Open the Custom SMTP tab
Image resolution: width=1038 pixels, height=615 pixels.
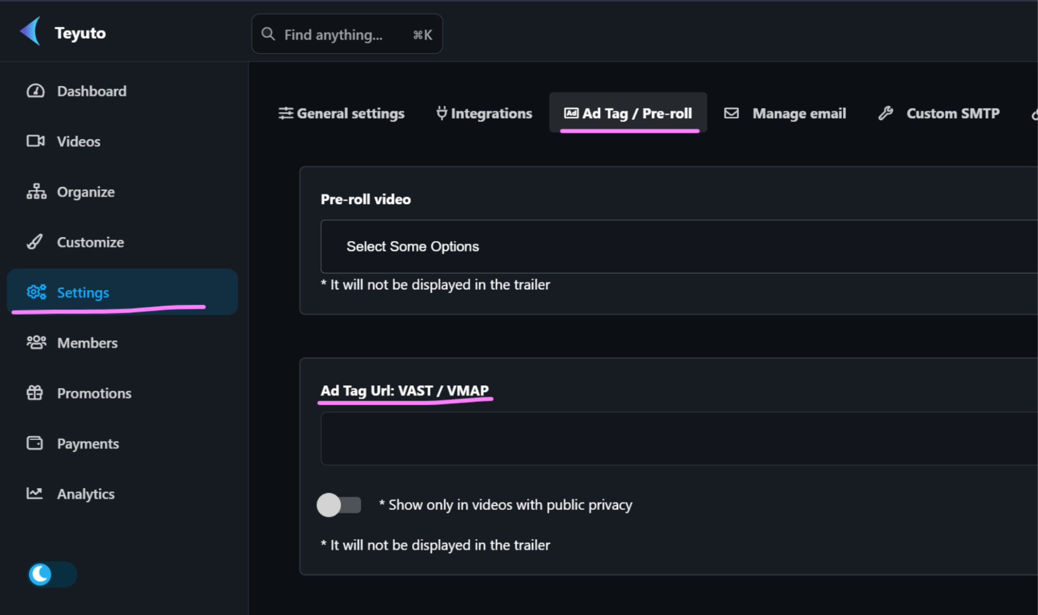click(x=939, y=113)
